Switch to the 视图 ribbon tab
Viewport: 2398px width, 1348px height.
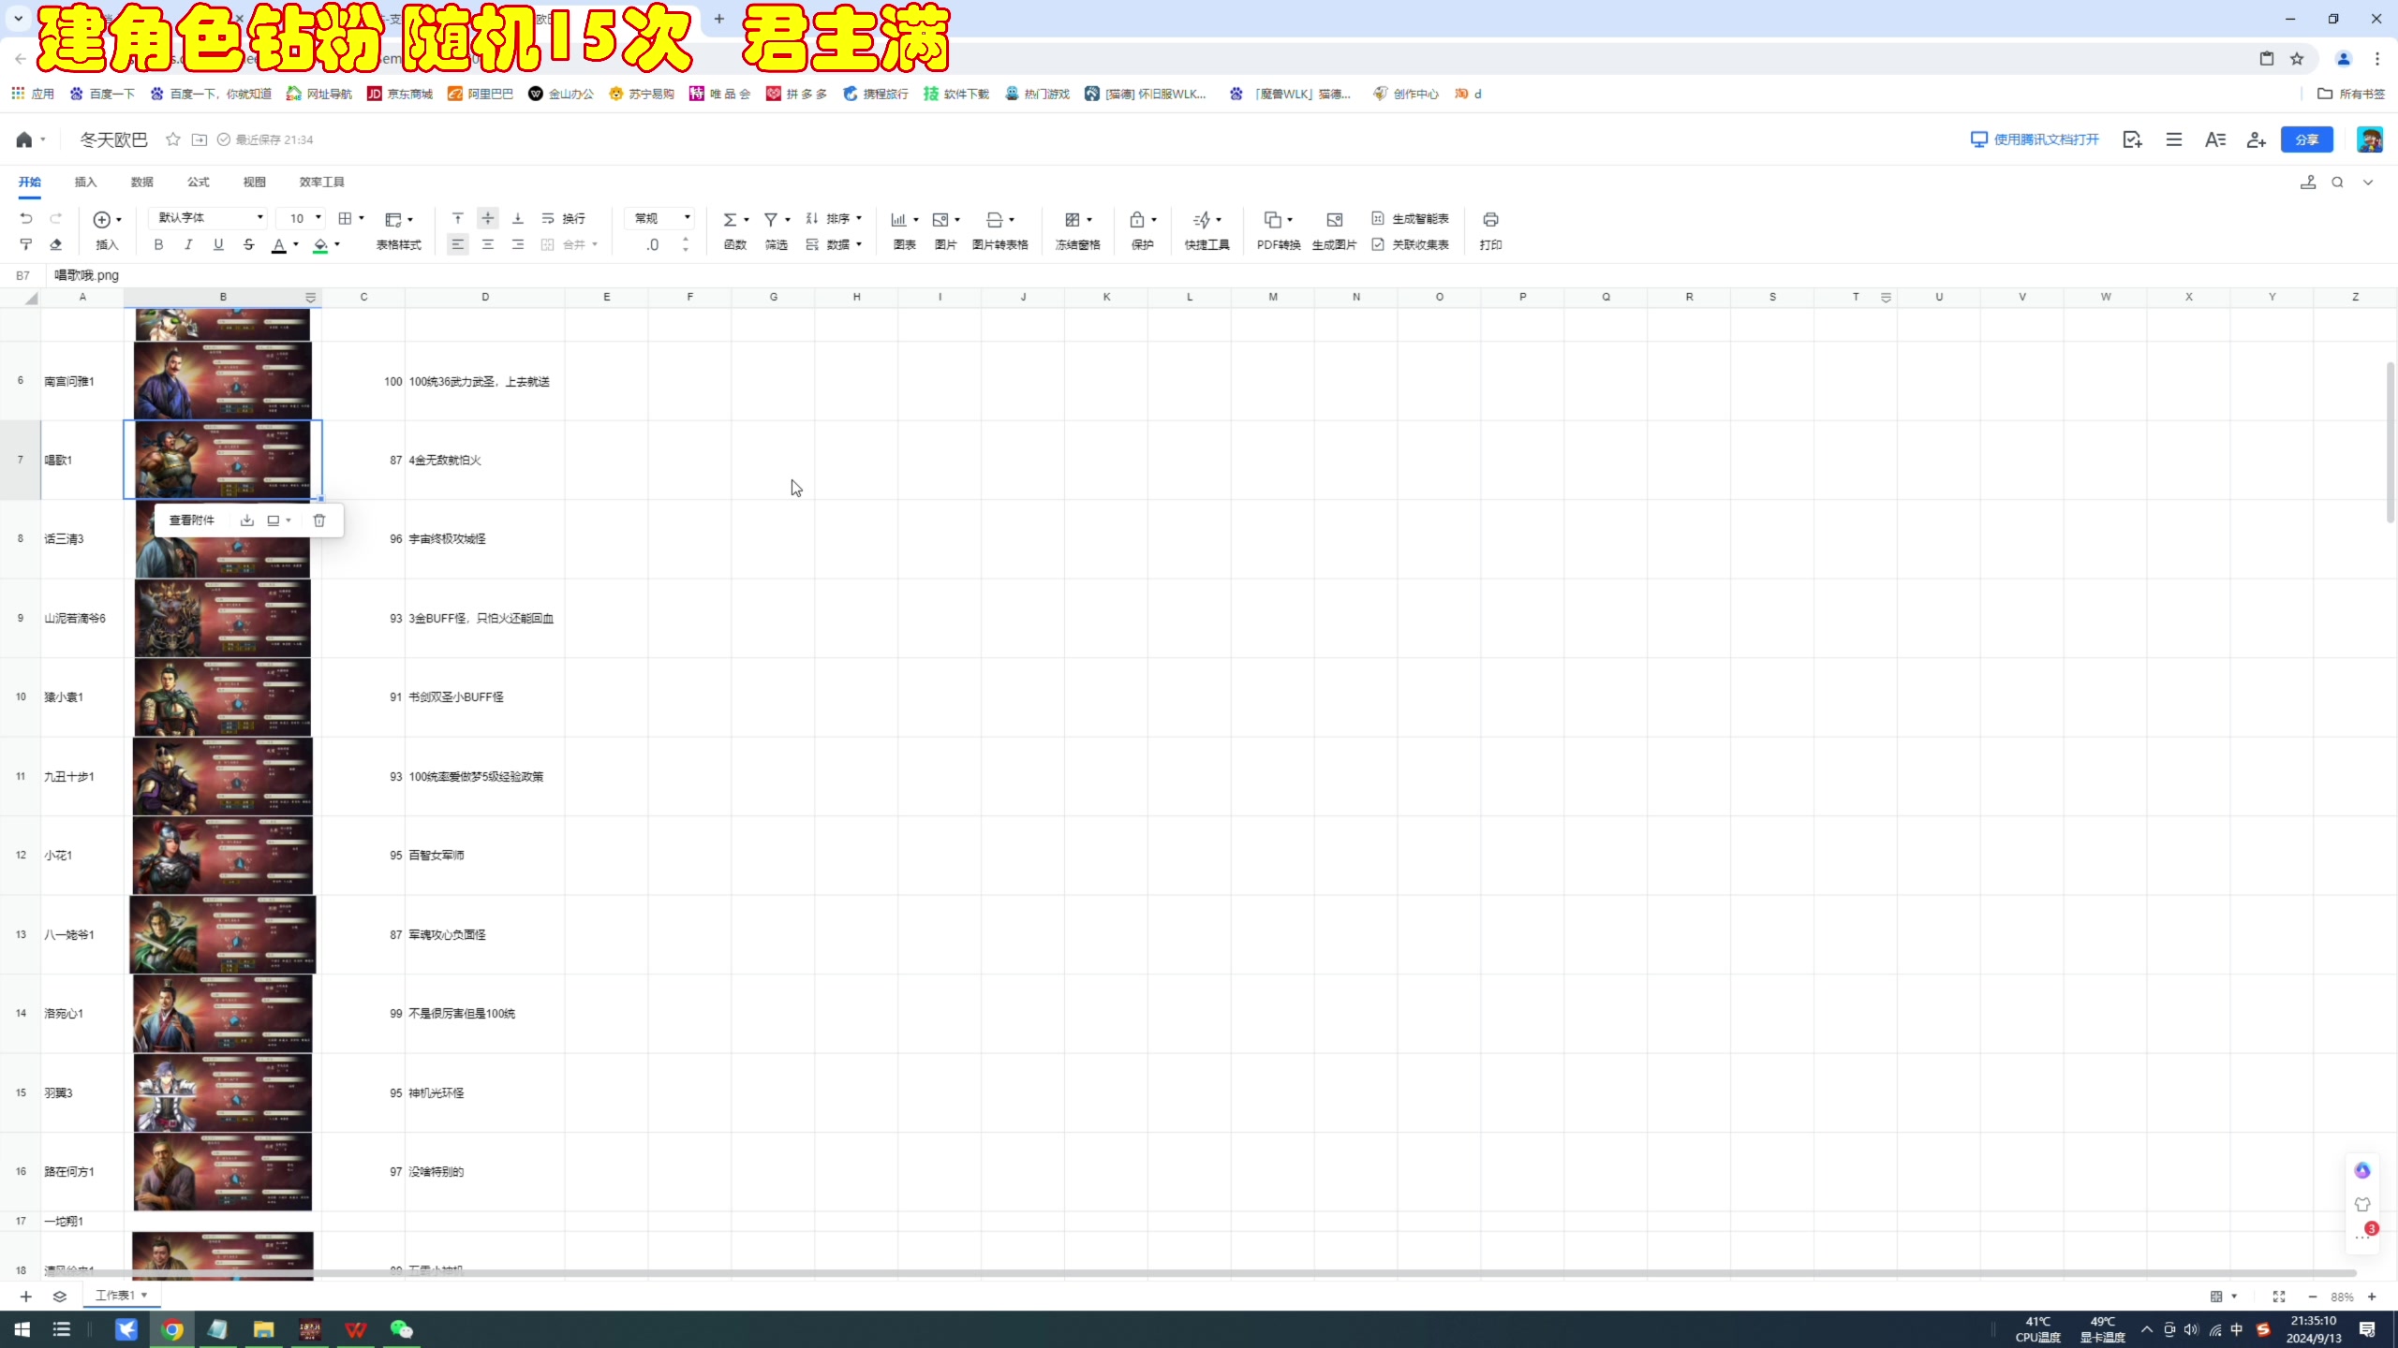[x=254, y=182]
